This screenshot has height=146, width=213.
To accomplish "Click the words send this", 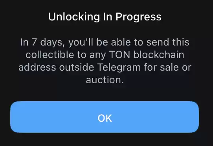I will point(168,42).
